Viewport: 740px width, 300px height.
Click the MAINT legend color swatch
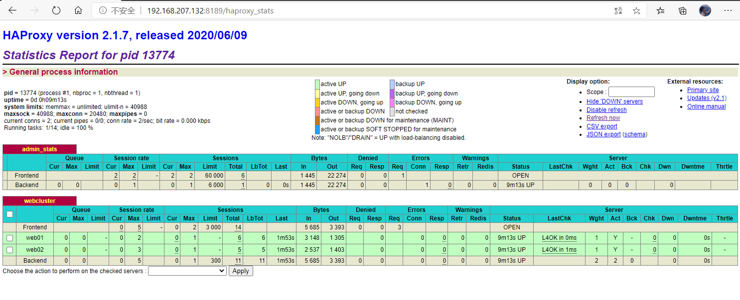(317, 120)
